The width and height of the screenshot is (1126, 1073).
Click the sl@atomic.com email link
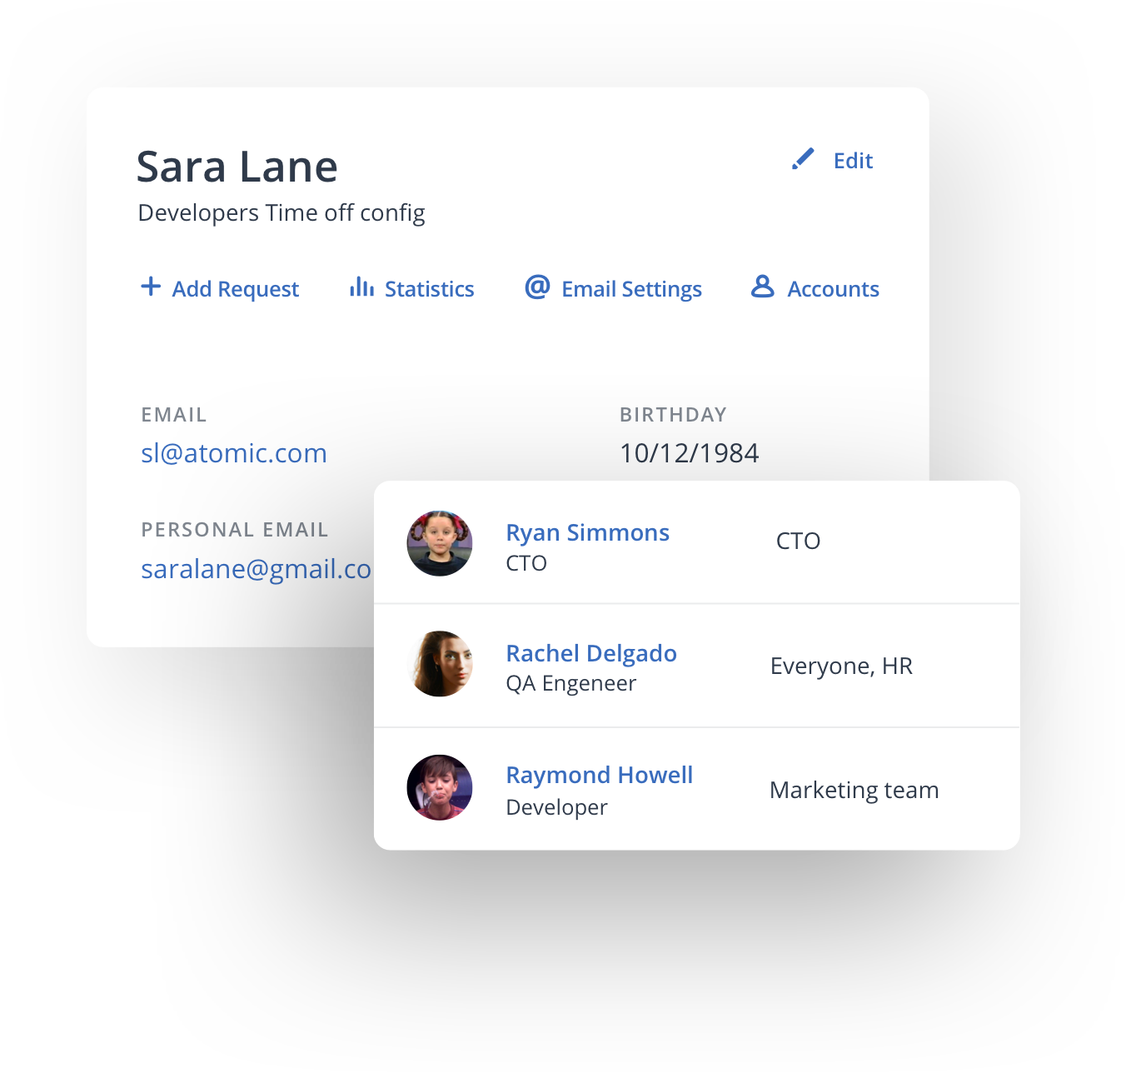tap(234, 453)
